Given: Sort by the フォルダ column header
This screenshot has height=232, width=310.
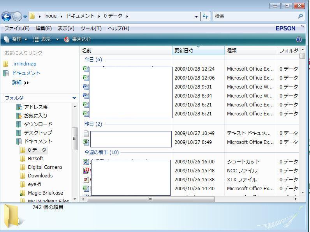Looking at the screenshot, I should 288,51.
